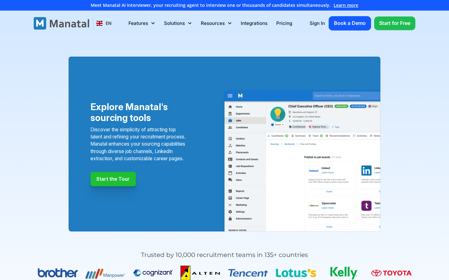Open the EN language selector
This screenshot has width=449, height=280.
(x=104, y=23)
